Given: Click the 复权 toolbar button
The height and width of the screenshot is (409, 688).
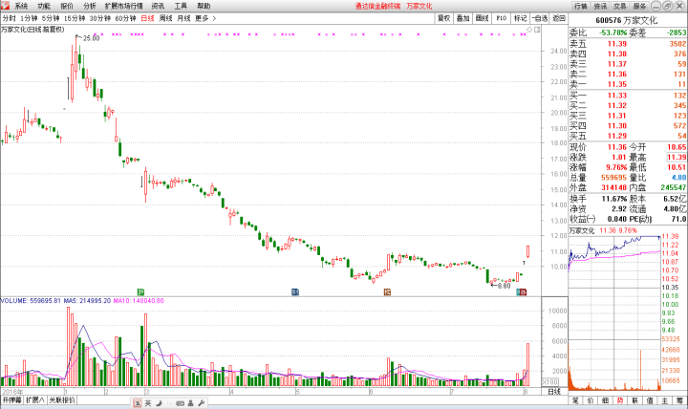Looking at the screenshot, I should coord(443,18).
